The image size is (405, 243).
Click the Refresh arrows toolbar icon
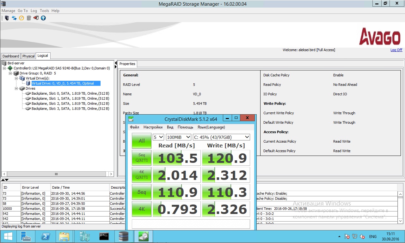(14, 18)
